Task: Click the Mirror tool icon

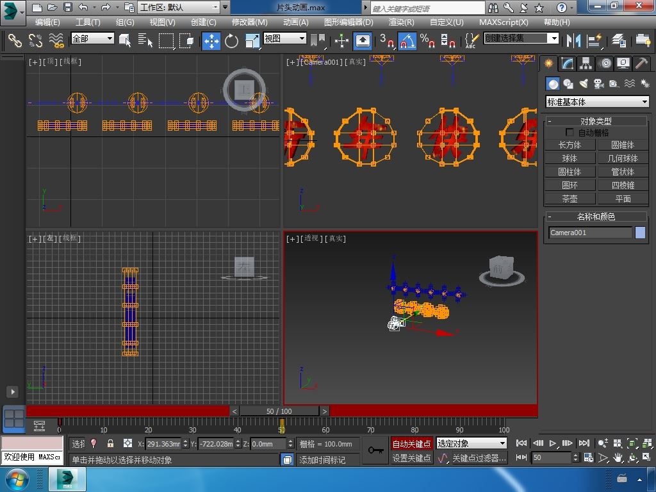Action: click(573, 40)
